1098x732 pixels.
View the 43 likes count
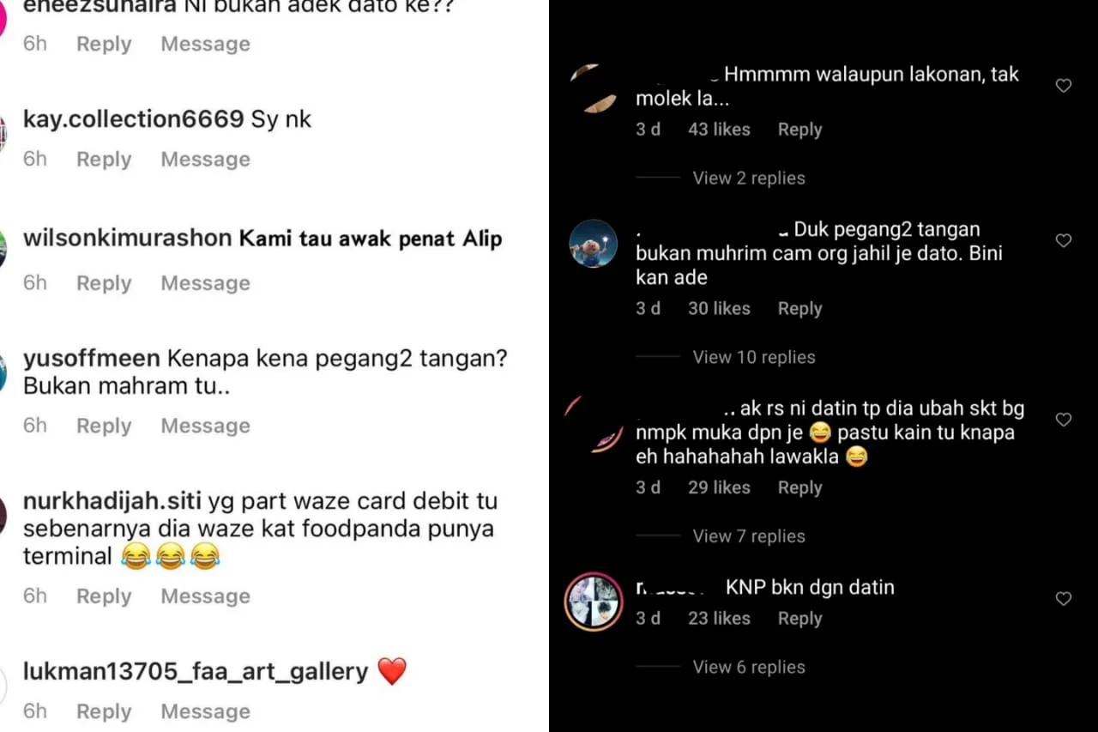click(719, 130)
